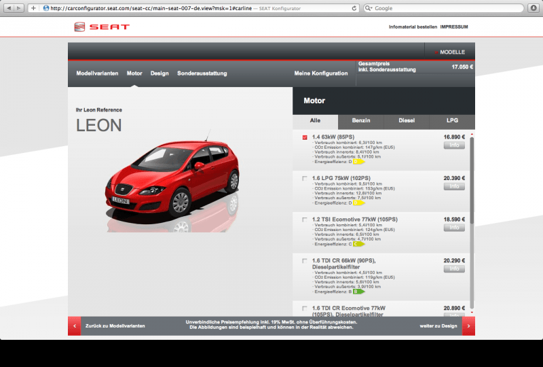Screen dimensions: 543x367
Task: Click the MODELLE button
Action: (x=450, y=52)
